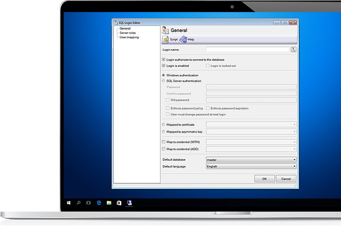Image resolution: width=341 pixels, height=226 pixels.
Task: Open Default language dropdown showing English
Action: click(251, 166)
